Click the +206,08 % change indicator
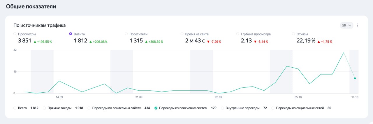Viewport: 373px width, 124px height. click(98, 42)
